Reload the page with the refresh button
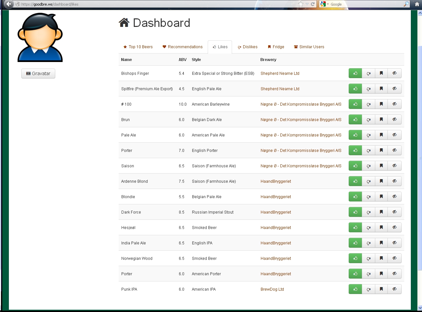 pos(313,4)
